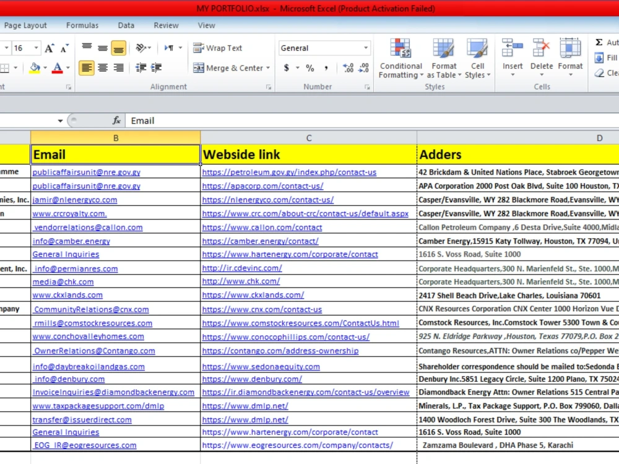Image resolution: width=619 pixels, height=464 pixels.
Task: Toggle Bottom Align button
Action: click(x=118, y=48)
